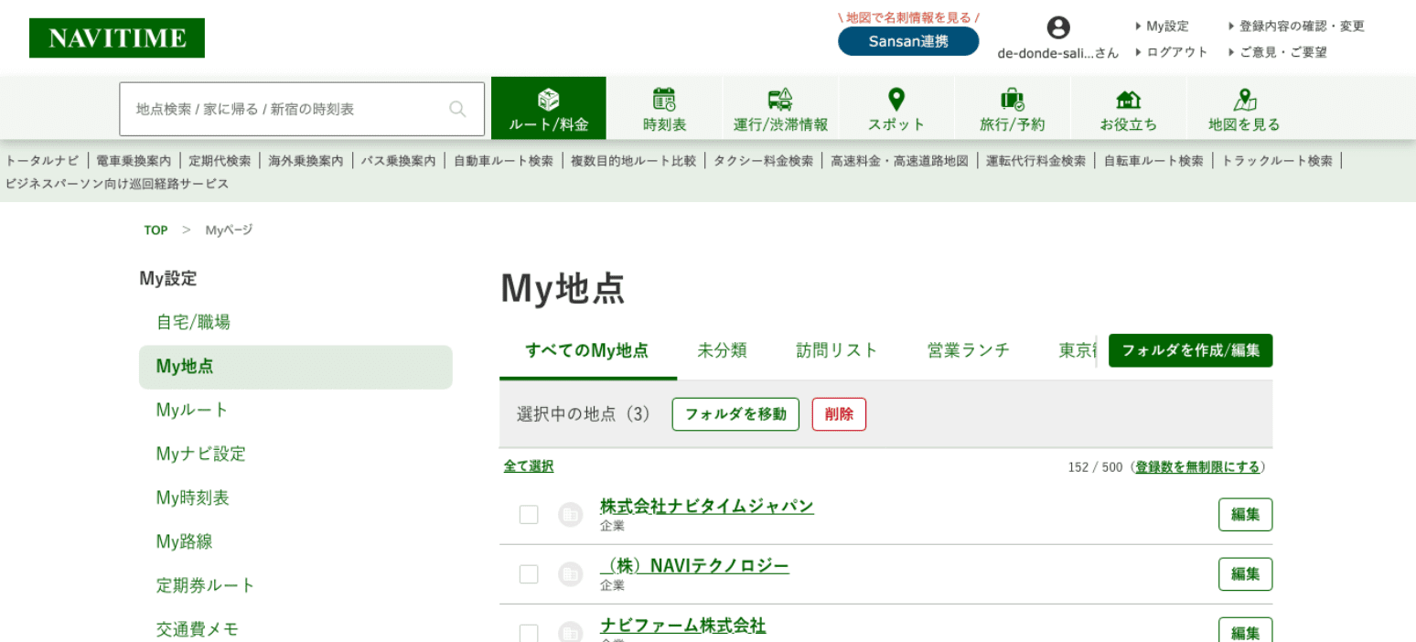Click the NAVITIME logo
The height and width of the screenshot is (642, 1416).
(117, 38)
